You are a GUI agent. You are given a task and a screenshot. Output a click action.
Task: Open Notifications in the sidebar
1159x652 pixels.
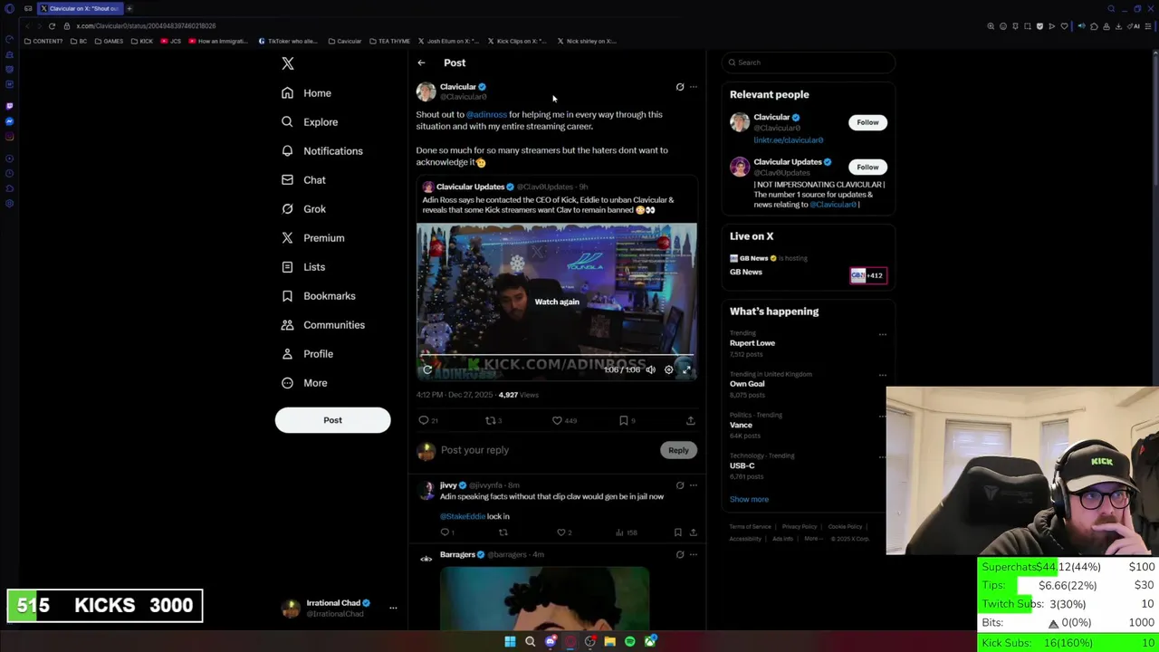321,151
